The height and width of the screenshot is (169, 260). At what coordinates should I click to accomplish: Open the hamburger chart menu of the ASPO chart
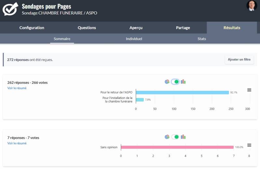(249, 90)
